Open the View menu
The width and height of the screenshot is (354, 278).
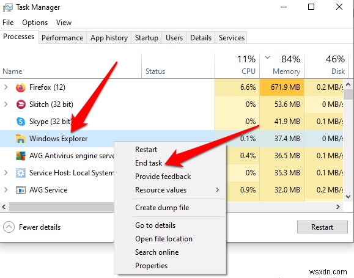64,23
